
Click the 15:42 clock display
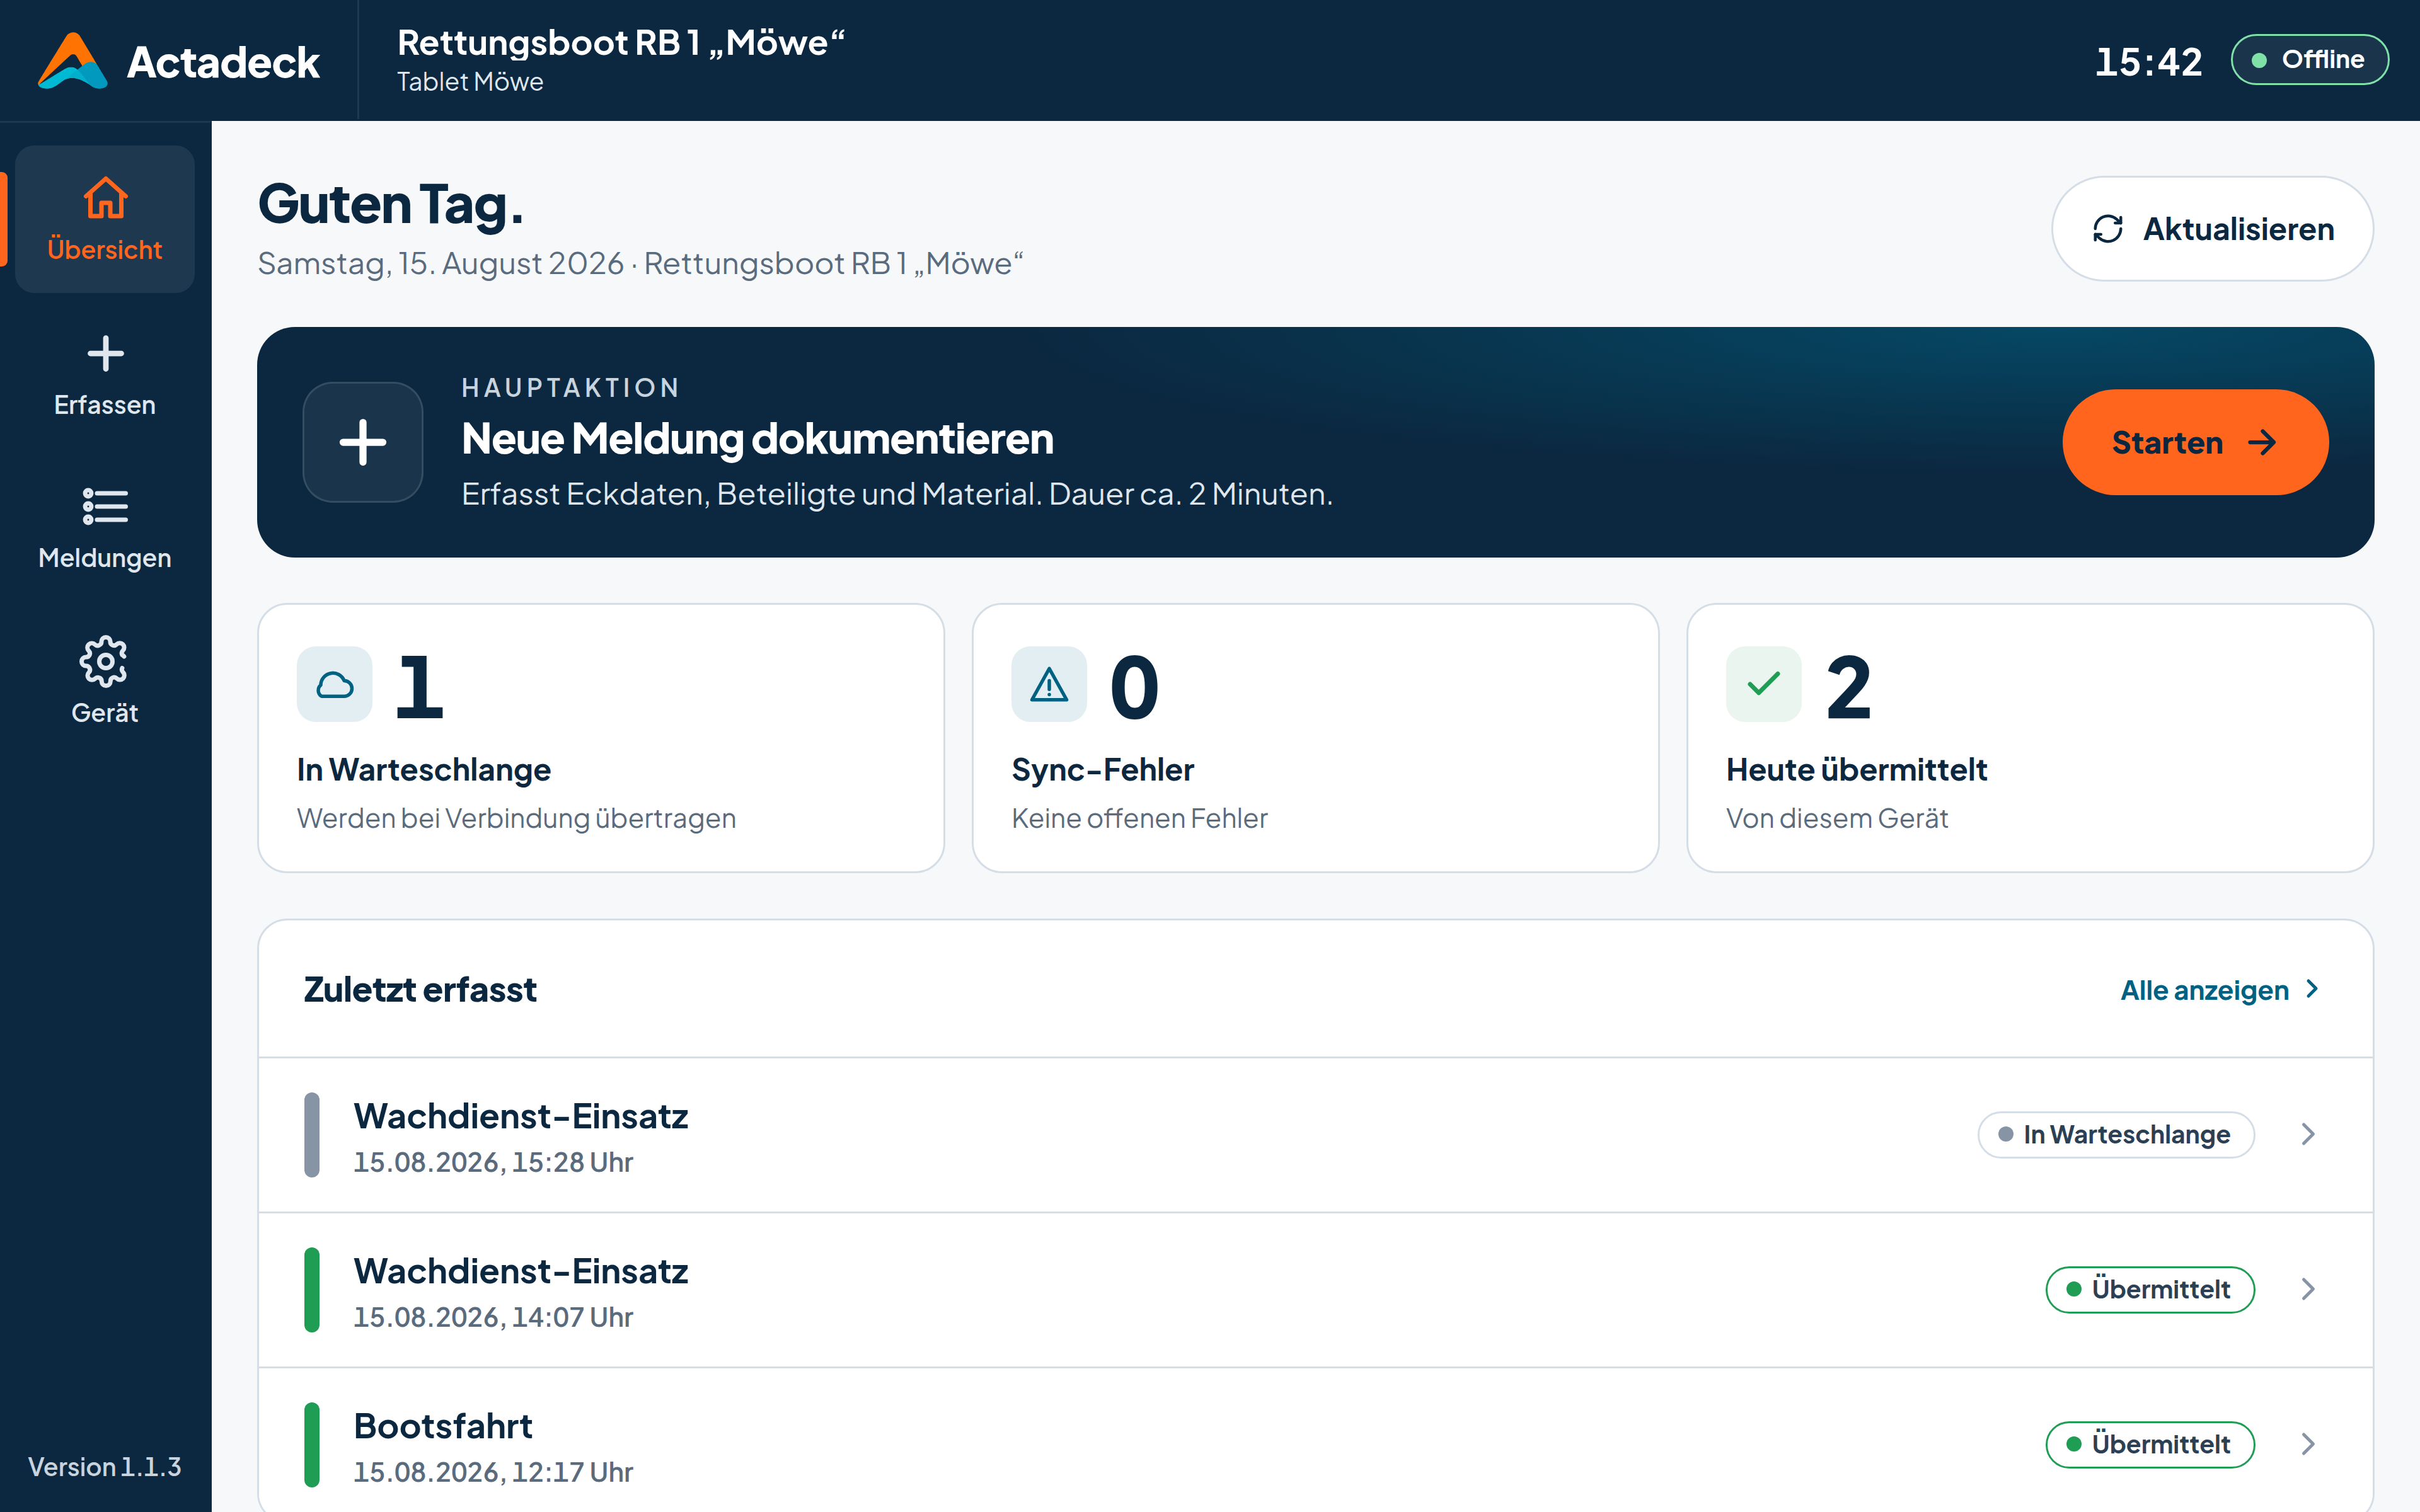tap(2148, 62)
